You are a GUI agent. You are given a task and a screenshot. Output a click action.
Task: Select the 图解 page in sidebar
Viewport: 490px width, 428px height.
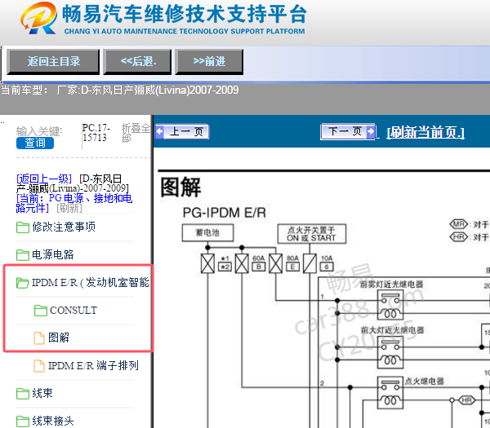(x=59, y=338)
